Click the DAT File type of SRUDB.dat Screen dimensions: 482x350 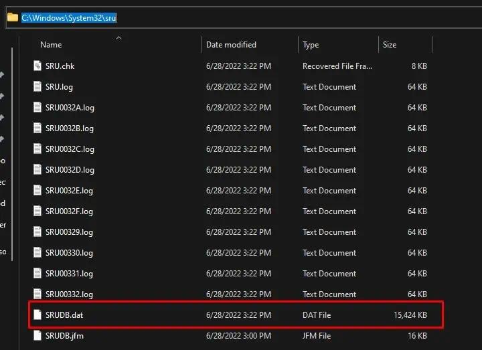pyautogui.click(x=317, y=315)
